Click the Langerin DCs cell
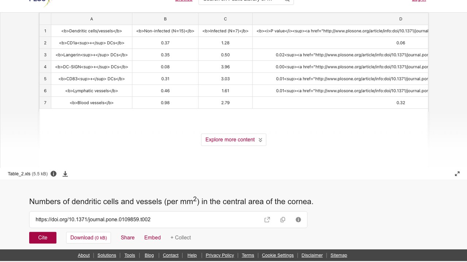This screenshot has height=262, width=467. pos(92,55)
